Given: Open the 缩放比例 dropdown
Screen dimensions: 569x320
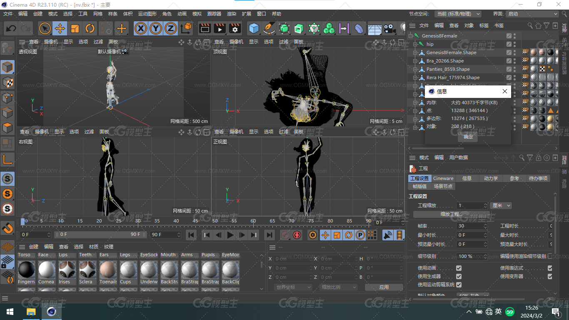Looking at the screenshot, I should pos(339,287).
